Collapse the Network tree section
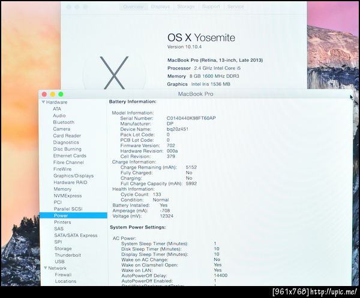Viewport: 360px width, 298px height. 46,267
